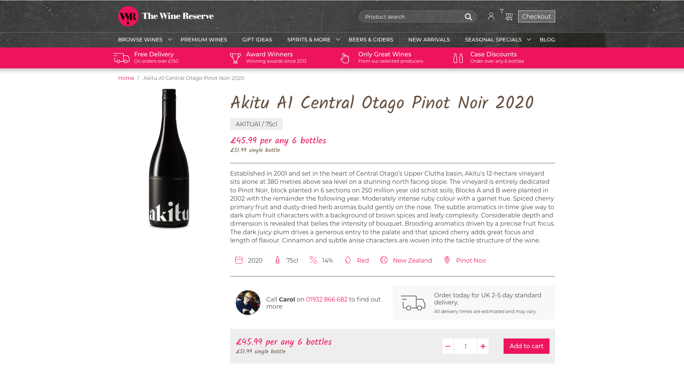Click the Only Great Wines hand icon
684x368 pixels.
pyautogui.click(x=345, y=58)
